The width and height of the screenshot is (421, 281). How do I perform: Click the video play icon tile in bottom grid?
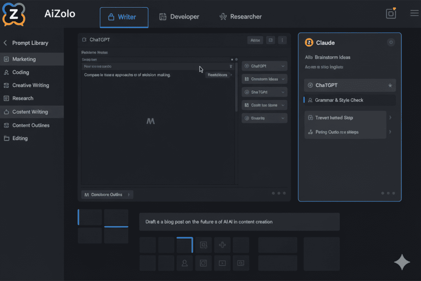click(x=222, y=263)
